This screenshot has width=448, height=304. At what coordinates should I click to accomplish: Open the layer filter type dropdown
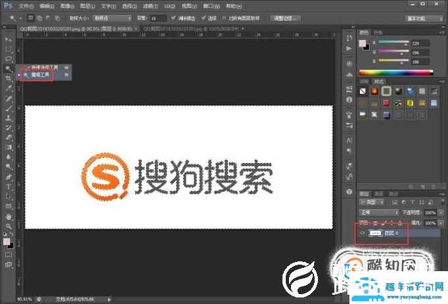click(371, 202)
